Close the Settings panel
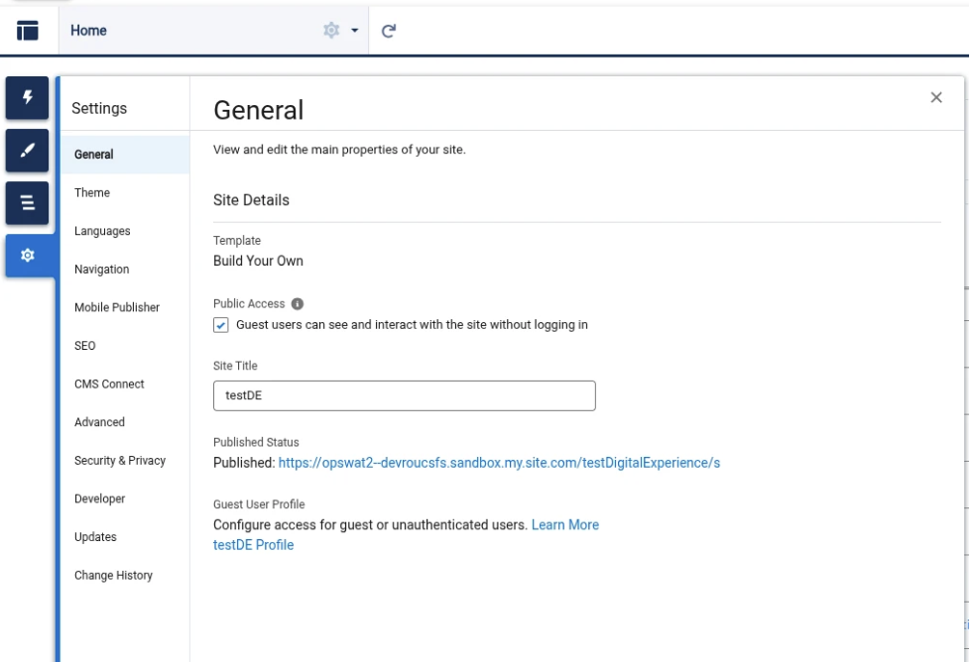976x662 pixels. (x=935, y=97)
